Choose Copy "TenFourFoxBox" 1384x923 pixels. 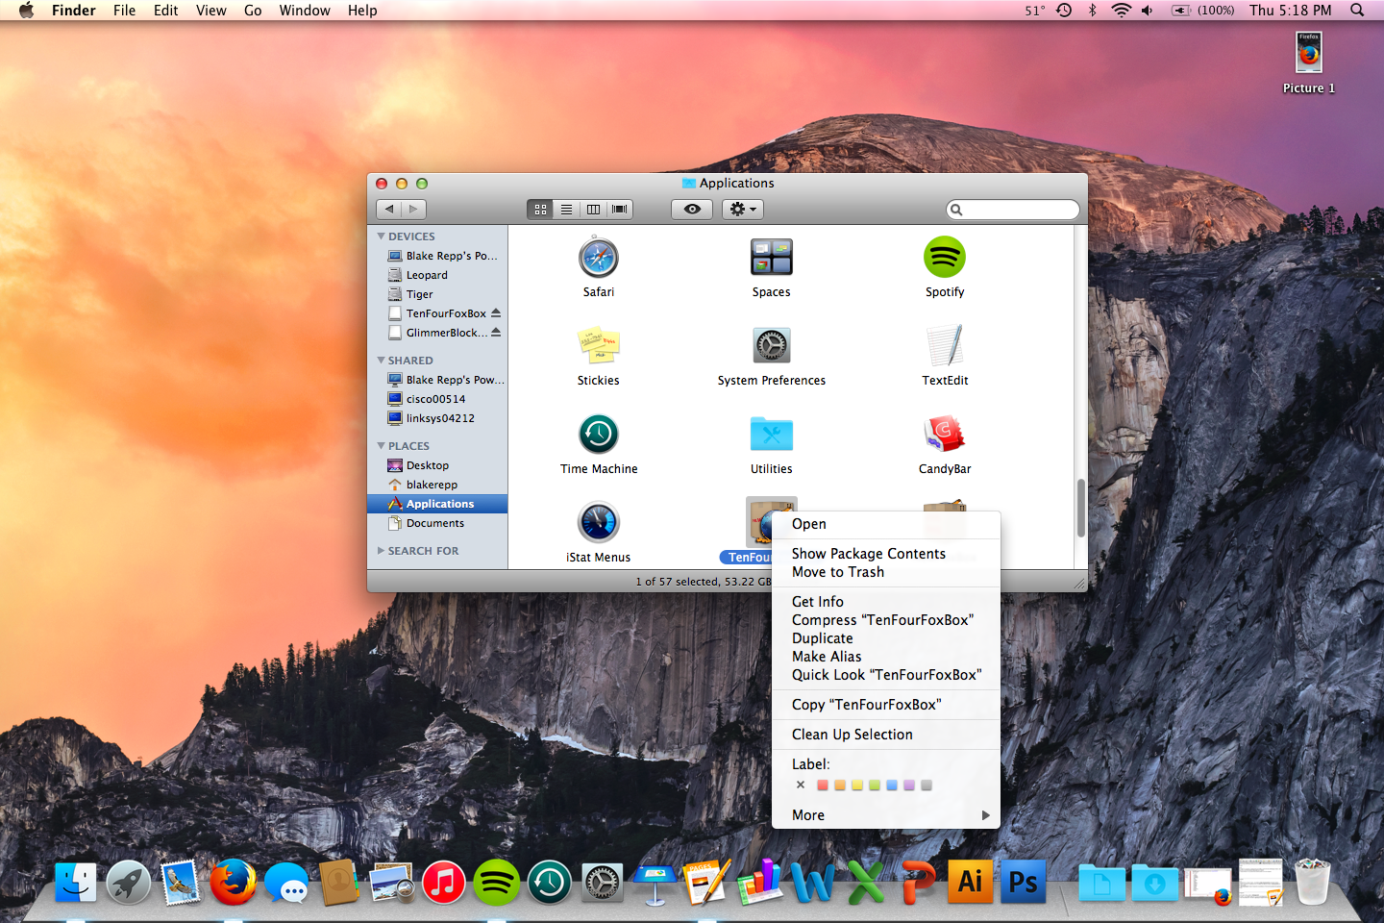tap(886, 705)
